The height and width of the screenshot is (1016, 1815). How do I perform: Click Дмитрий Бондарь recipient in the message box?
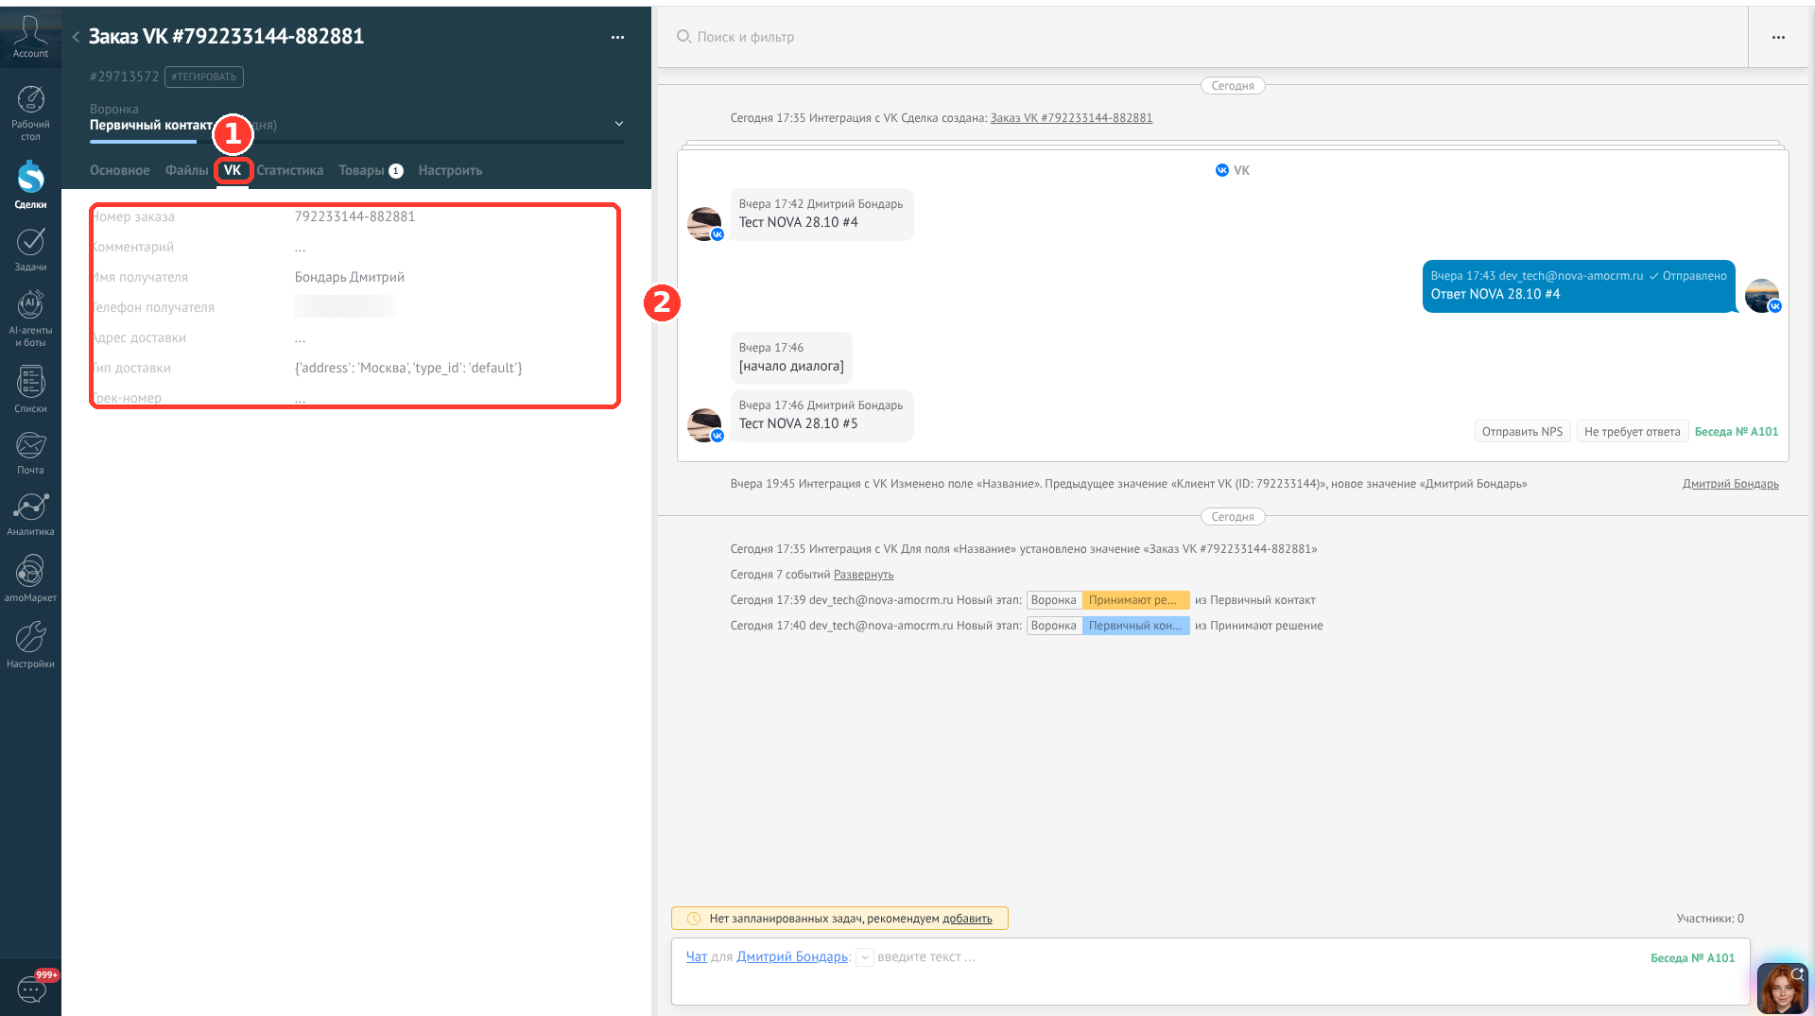(792, 957)
